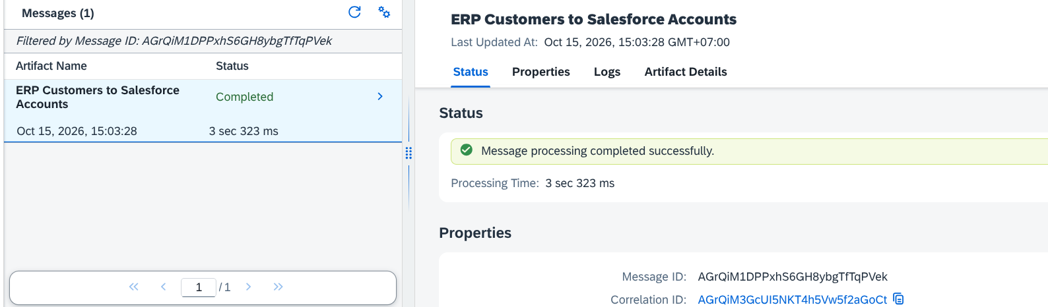Open the Logs tab
This screenshot has height=307, width=1048.
coord(607,72)
